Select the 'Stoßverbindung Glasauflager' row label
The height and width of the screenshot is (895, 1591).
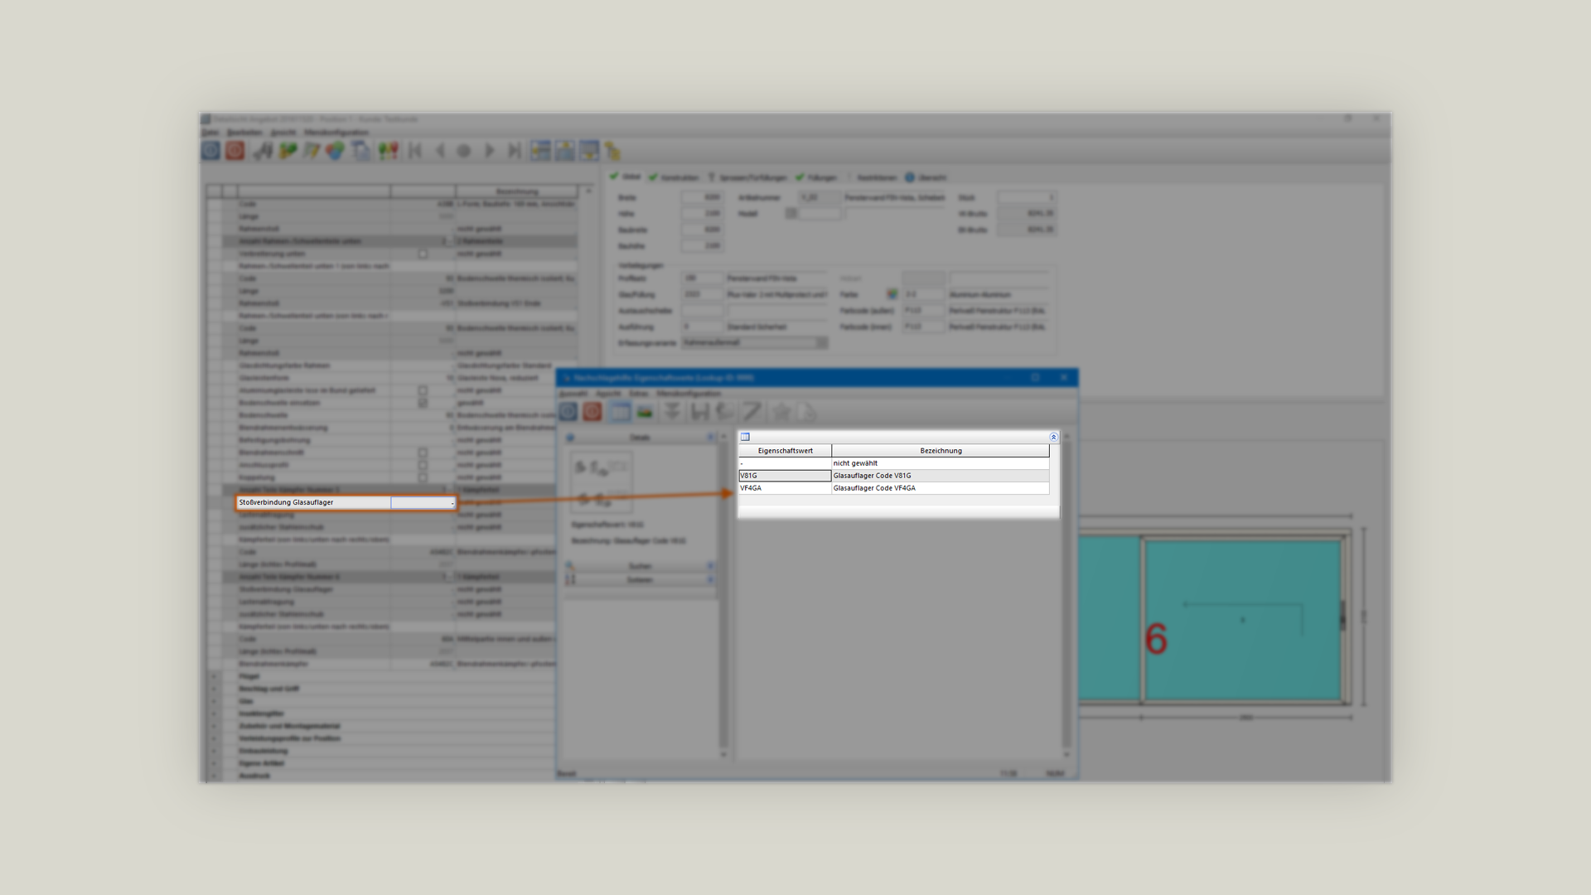tap(286, 502)
